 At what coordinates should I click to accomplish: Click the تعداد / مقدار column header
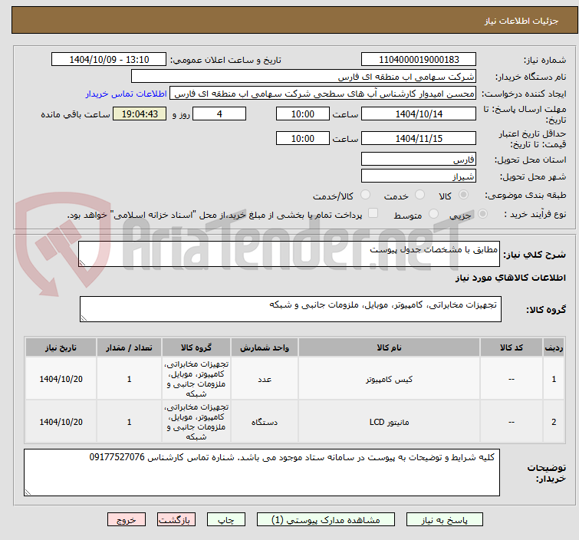coord(129,347)
